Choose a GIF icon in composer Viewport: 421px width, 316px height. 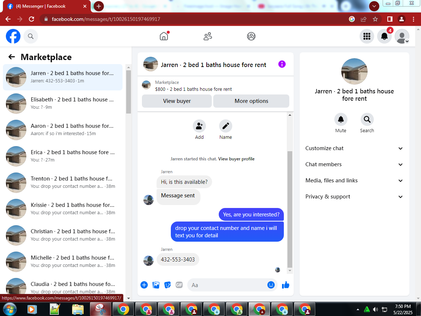(x=179, y=285)
